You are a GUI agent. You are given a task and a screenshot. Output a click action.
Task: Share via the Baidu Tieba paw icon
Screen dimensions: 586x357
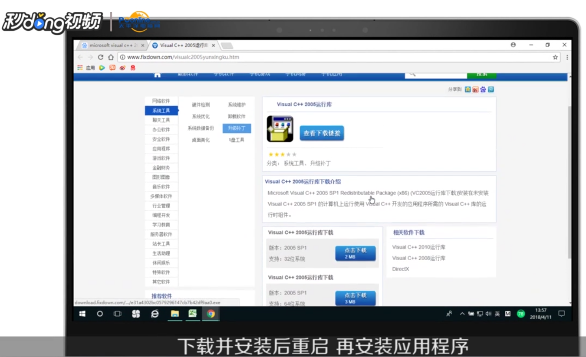(483, 88)
